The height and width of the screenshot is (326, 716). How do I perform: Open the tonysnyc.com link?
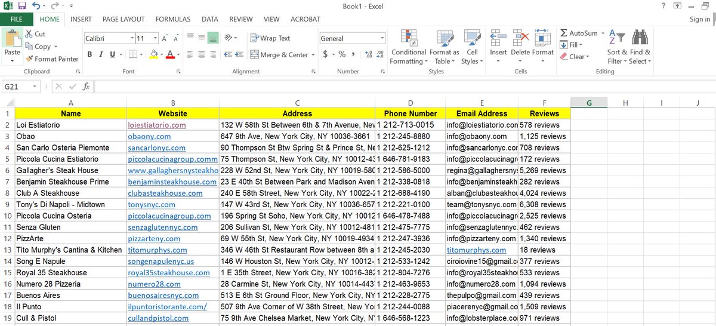(153, 204)
